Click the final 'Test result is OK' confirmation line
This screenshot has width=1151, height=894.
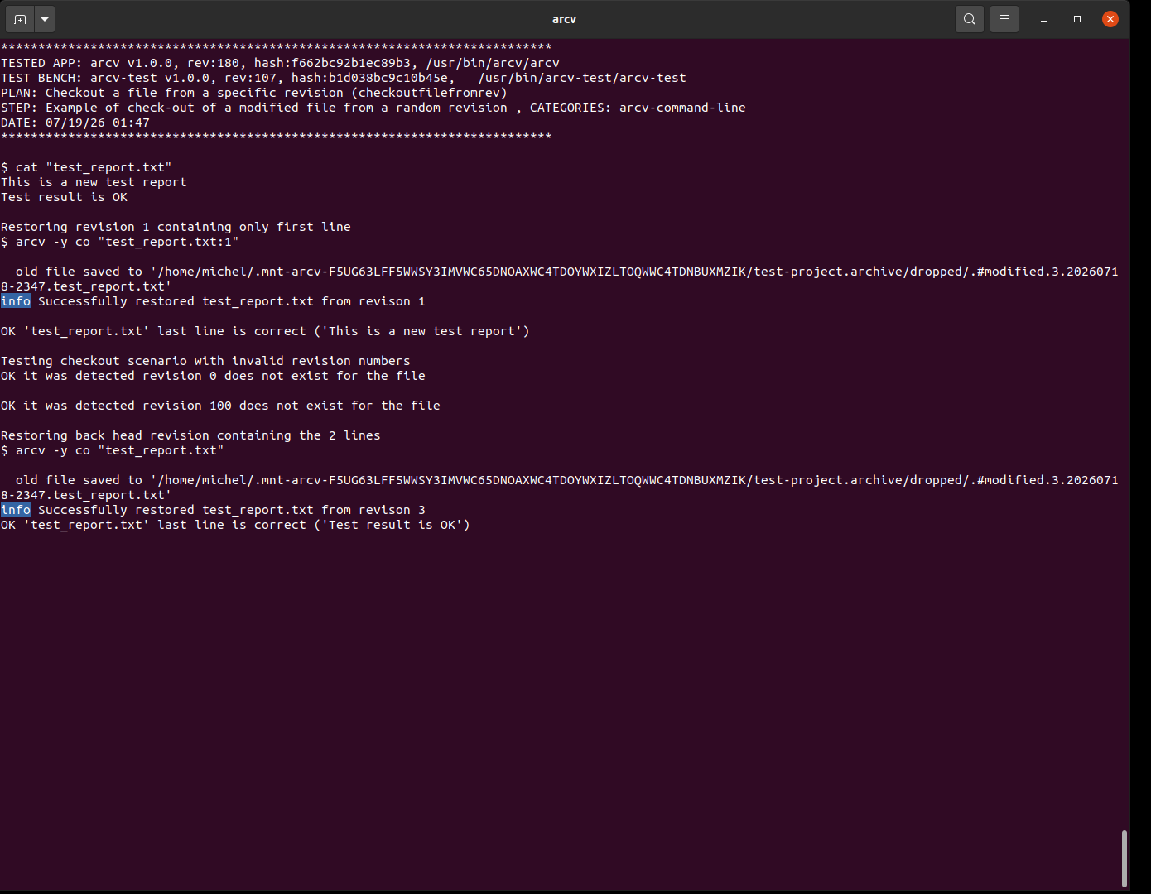(x=235, y=525)
